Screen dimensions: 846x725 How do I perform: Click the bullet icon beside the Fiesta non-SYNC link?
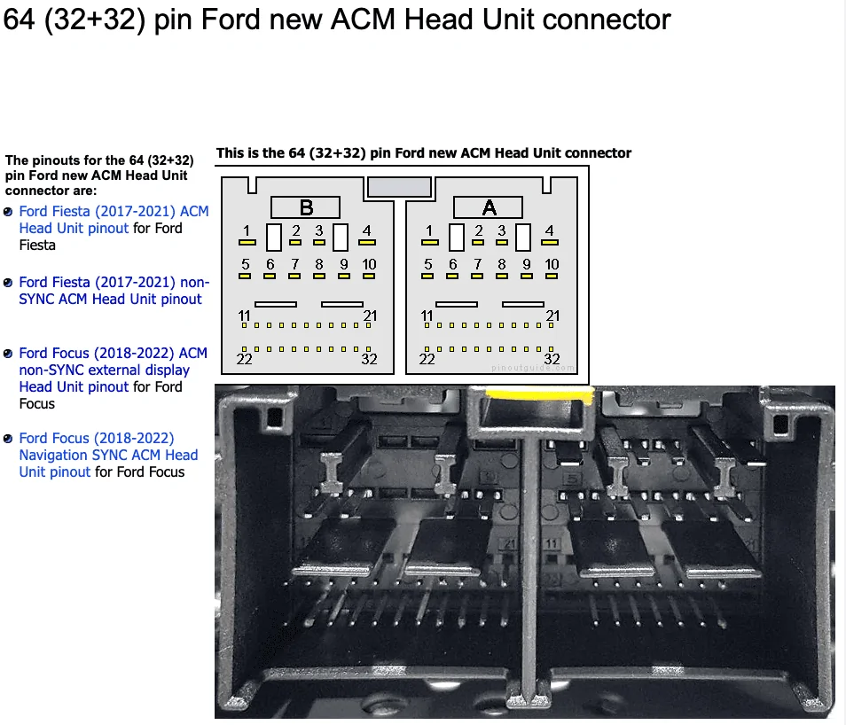8,284
